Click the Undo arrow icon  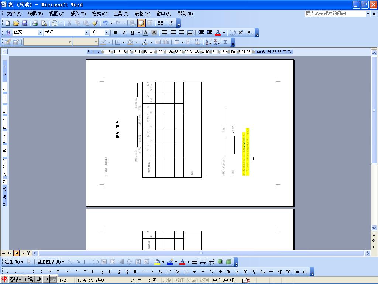click(105, 23)
